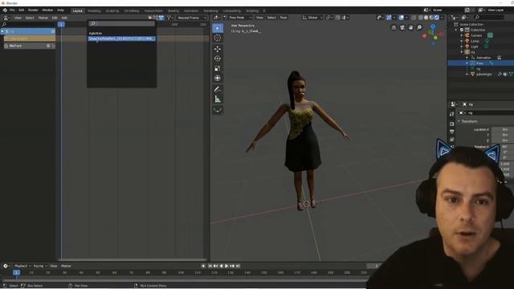514x289 pixels.
Task: Click the action popup search field
Action: point(121,23)
